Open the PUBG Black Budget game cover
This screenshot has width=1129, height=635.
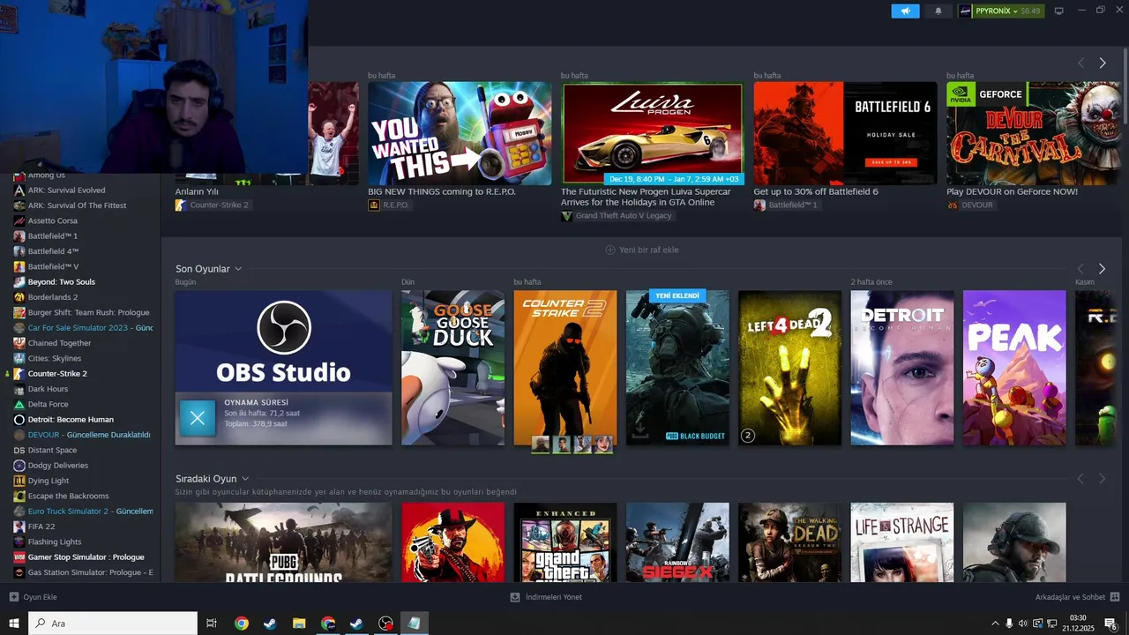(x=677, y=368)
